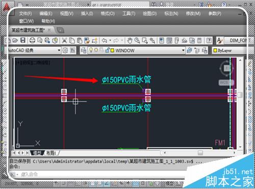Open the ByLayer color dropdown

click(229, 51)
